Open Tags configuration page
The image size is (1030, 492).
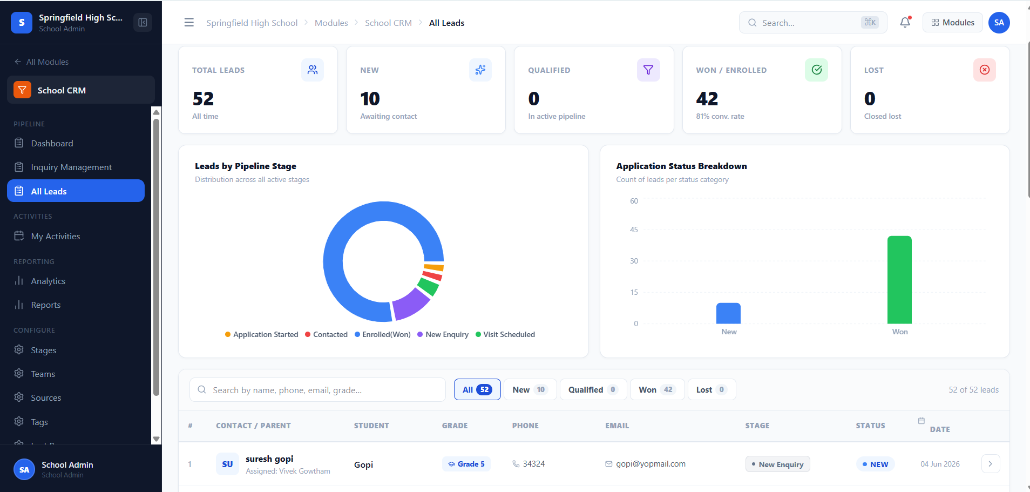pos(76,422)
